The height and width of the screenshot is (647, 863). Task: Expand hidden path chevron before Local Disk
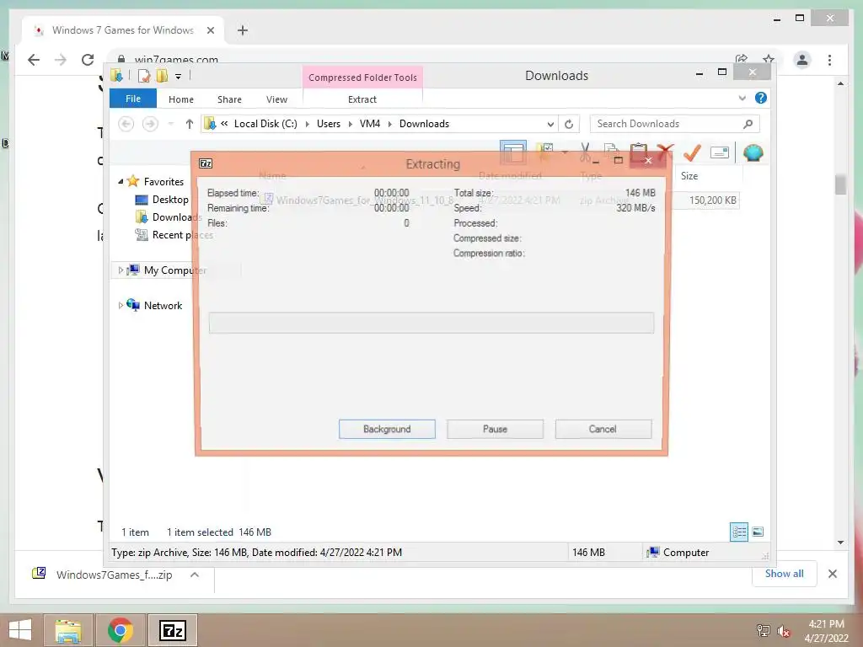pyautogui.click(x=224, y=124)
